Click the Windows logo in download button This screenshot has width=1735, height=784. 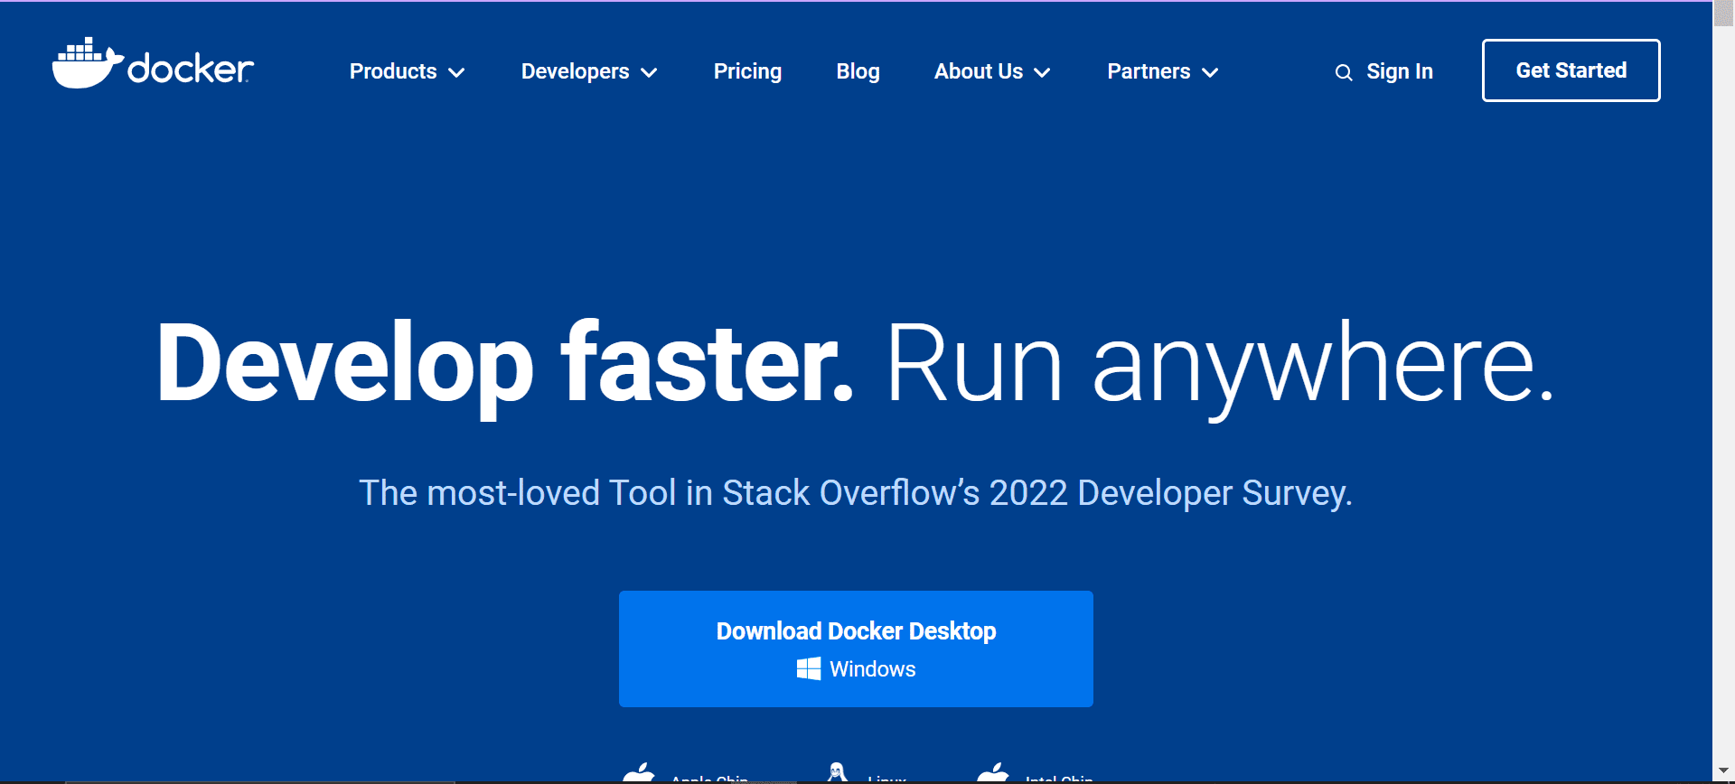[x=808, y=669]
